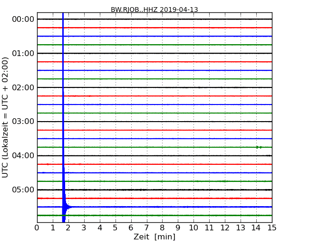
Task: Click x-axis tick label 7
Action: (146, 228)
